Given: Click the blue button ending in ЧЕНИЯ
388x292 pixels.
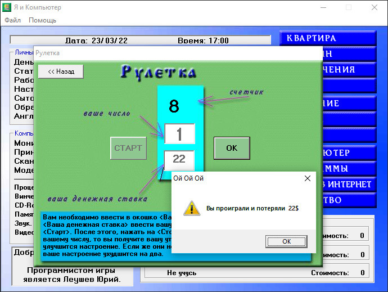Looking at the screenshot, I should pyautogui.click(x=349, y=70).
